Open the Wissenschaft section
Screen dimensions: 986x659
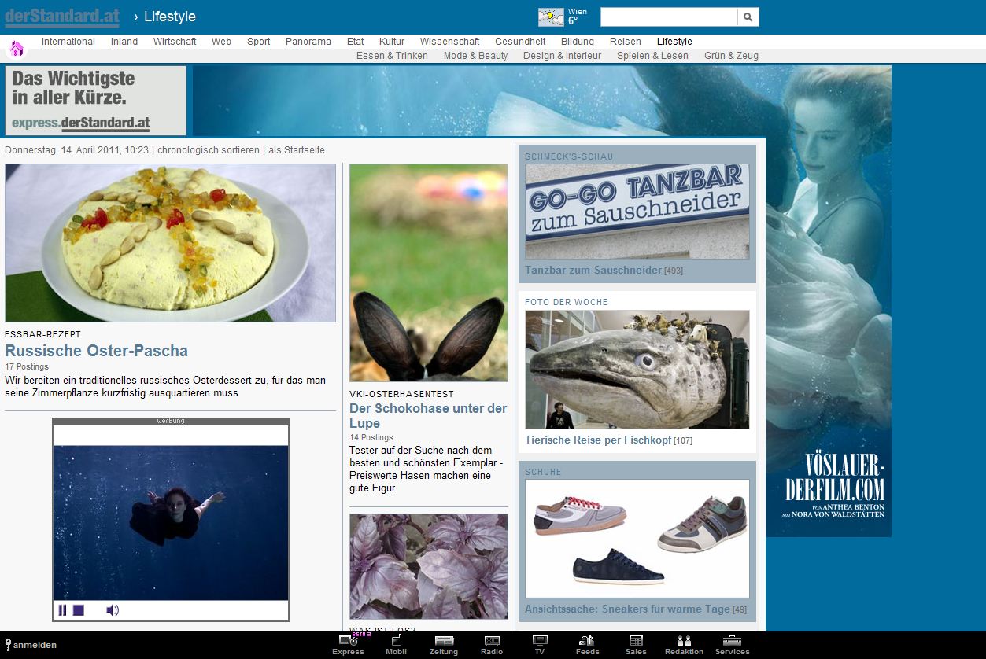[449, 42]
